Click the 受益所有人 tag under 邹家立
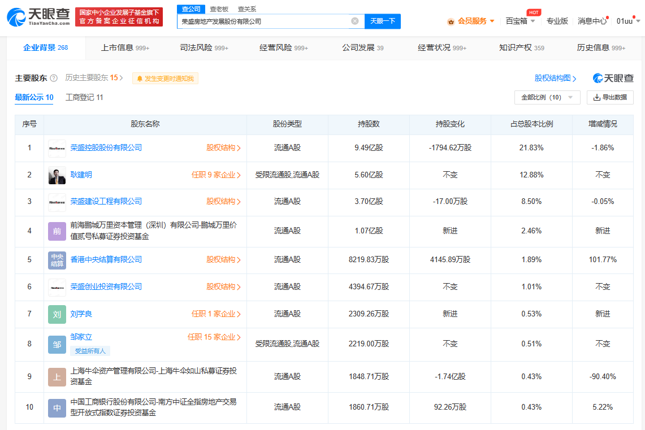The image size is (645, 430). [x=90, y=351]
